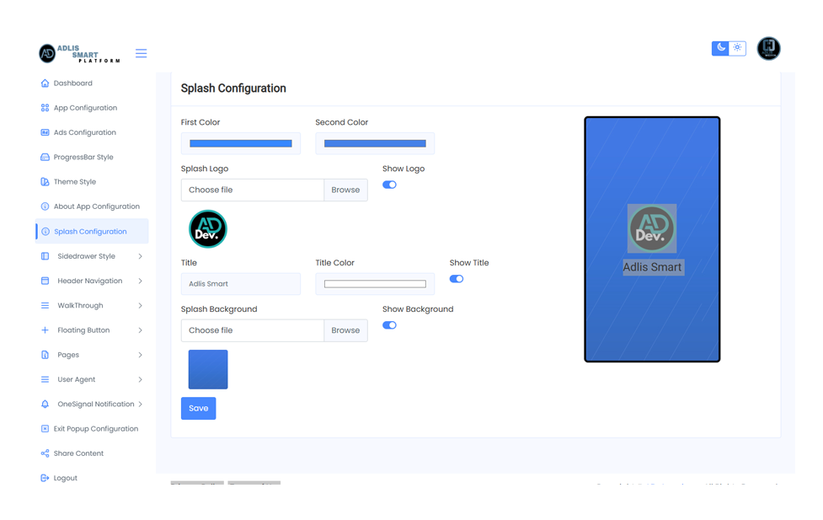This screenshot has height=520, width=823.
Task: Click the Ads Configuration icon
Action: point(45,132)
